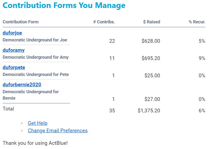208x149 pixels.
Task: Click the 9% recurring value for duforamy
Action: pos(202,58)
